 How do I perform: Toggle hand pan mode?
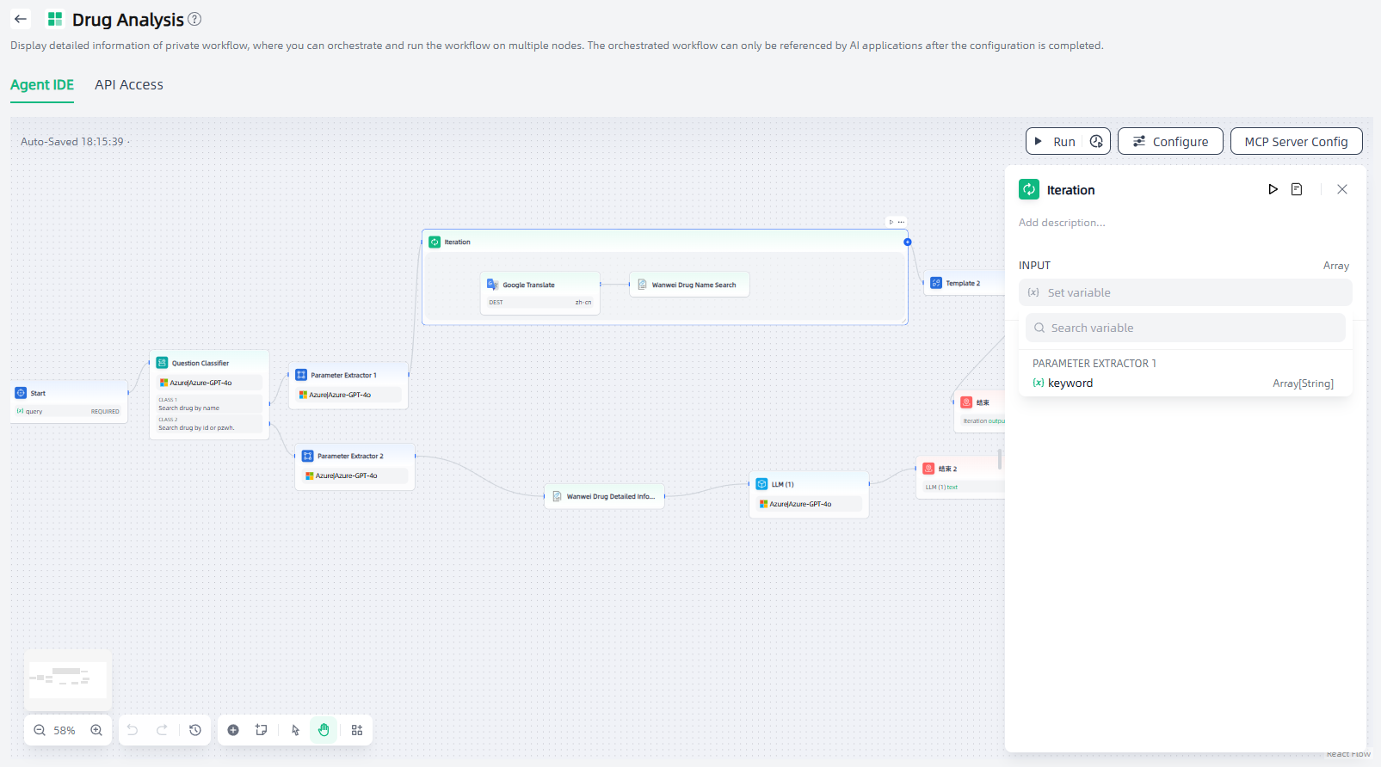point(324,730)
